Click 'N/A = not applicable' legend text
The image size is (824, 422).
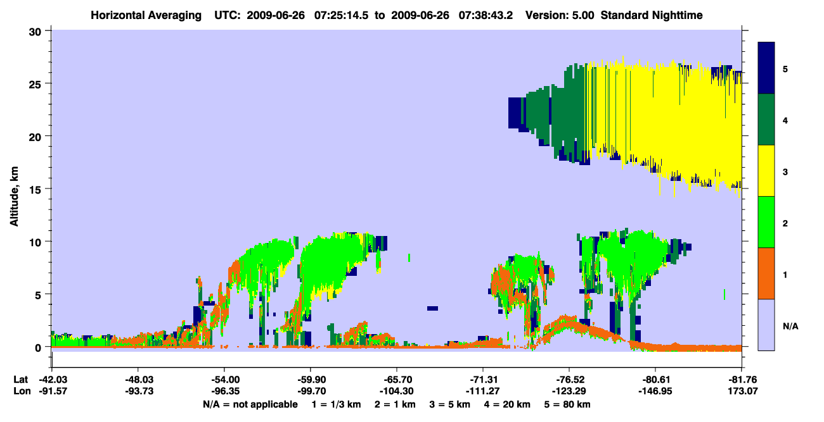250,404
